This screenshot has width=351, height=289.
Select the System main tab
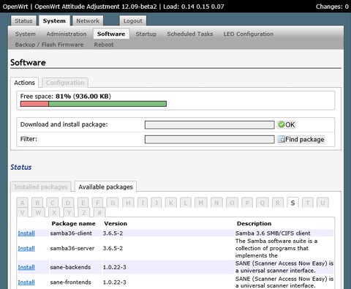pos(54,20)
